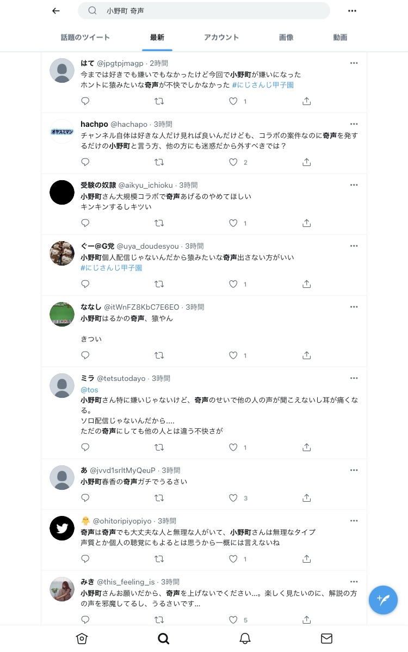The height and width of the screenshot is (652, 408).
Task: Open search options menu beside search bar
Action: point(352,11)
